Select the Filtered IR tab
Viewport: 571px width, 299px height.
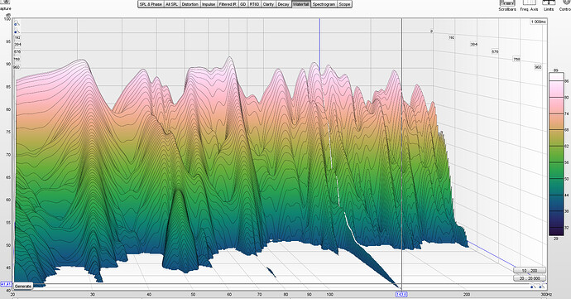coord(228,4)
